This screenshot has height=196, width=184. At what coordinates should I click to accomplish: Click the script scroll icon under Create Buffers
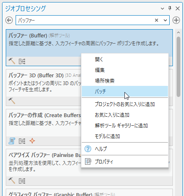click(12, 141)
